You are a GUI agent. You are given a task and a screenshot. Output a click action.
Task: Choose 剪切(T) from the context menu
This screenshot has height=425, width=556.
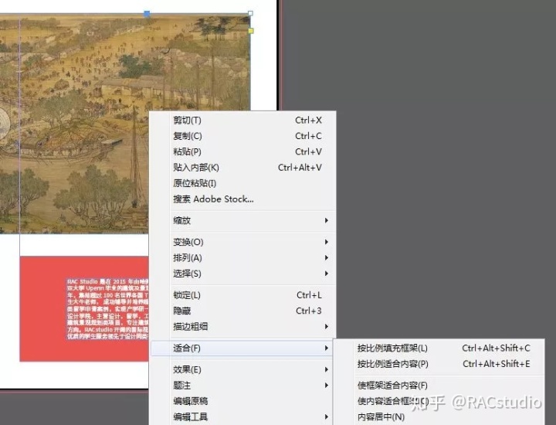(x=243, y=121)
